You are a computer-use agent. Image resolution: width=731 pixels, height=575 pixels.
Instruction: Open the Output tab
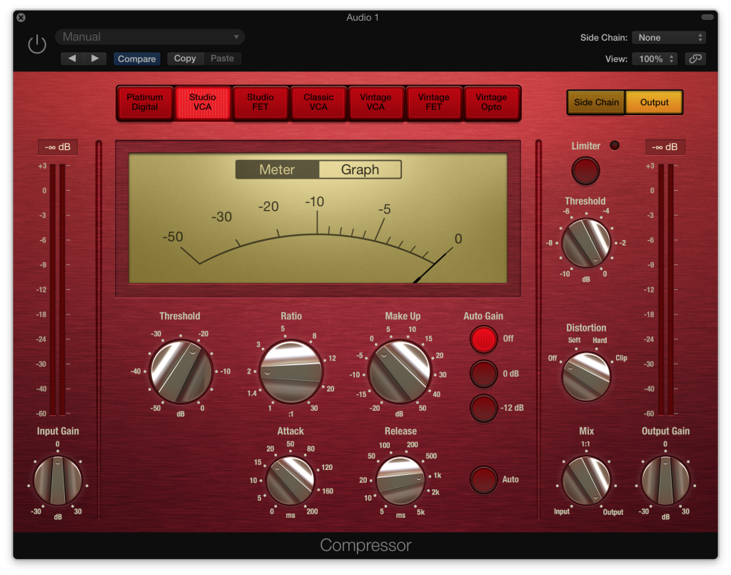(x=654, y=102)
